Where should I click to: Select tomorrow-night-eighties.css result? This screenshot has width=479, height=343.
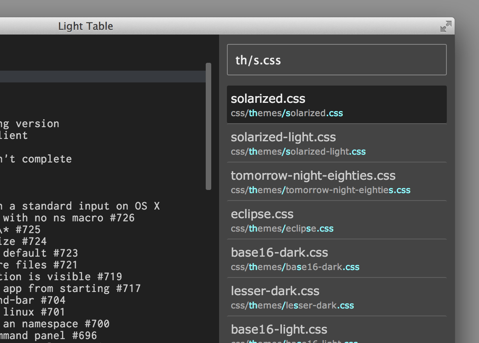[336, 182]
